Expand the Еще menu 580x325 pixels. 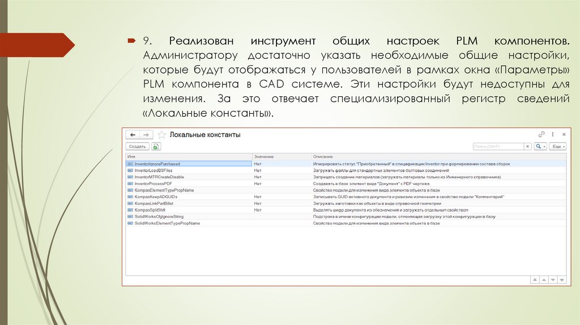pos(558,146)
